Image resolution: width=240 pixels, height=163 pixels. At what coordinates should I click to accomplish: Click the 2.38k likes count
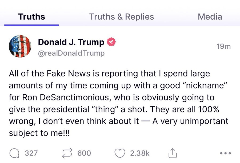coord(140,153)
